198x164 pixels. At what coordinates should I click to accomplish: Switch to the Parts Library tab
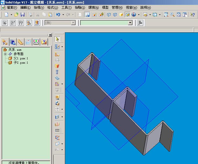(13, 42)
